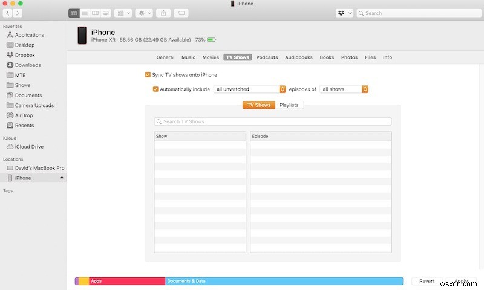Switch to icon view in Finder toolbar
This screenshot has height=290, width=484.
[74, 13]
